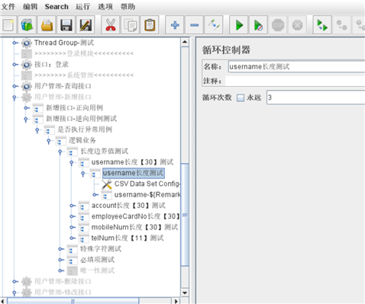Click the Save As pencil icon
The image size is (365, 304).
(86, 25)
